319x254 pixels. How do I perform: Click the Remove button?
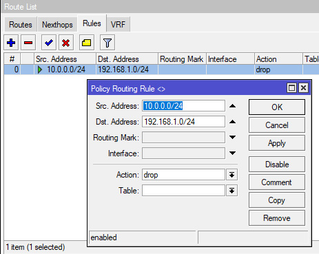coord(277,218)
